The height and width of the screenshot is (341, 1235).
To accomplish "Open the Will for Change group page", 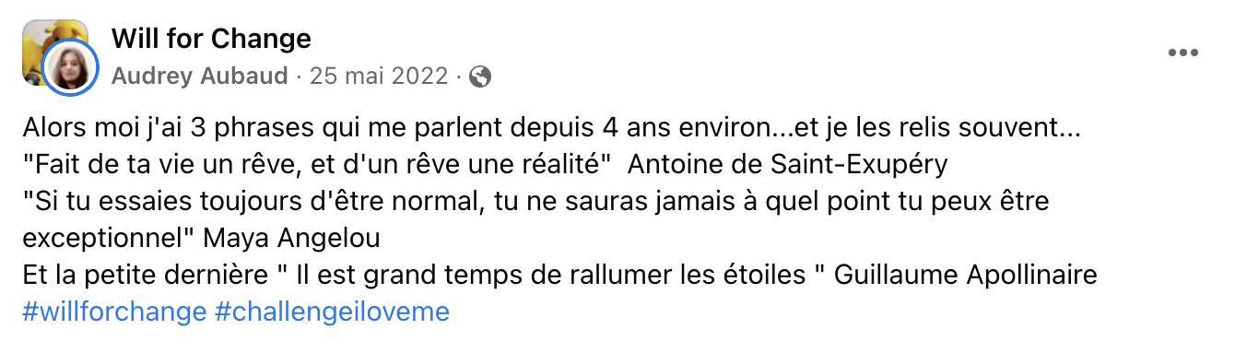I will click(211, 39).
